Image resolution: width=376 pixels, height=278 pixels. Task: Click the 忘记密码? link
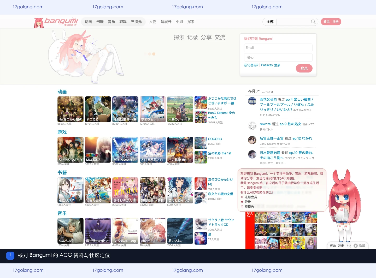(251, 65)
